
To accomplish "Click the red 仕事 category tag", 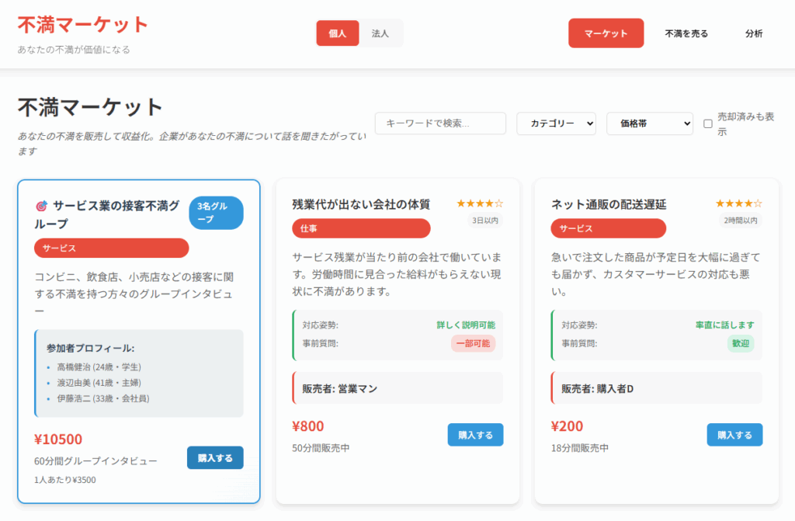I will point(361,228).
